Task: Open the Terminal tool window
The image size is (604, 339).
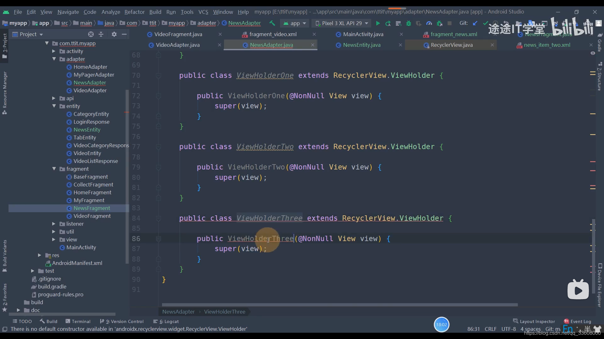Action: pyautogui.click(x=78, y=321)
